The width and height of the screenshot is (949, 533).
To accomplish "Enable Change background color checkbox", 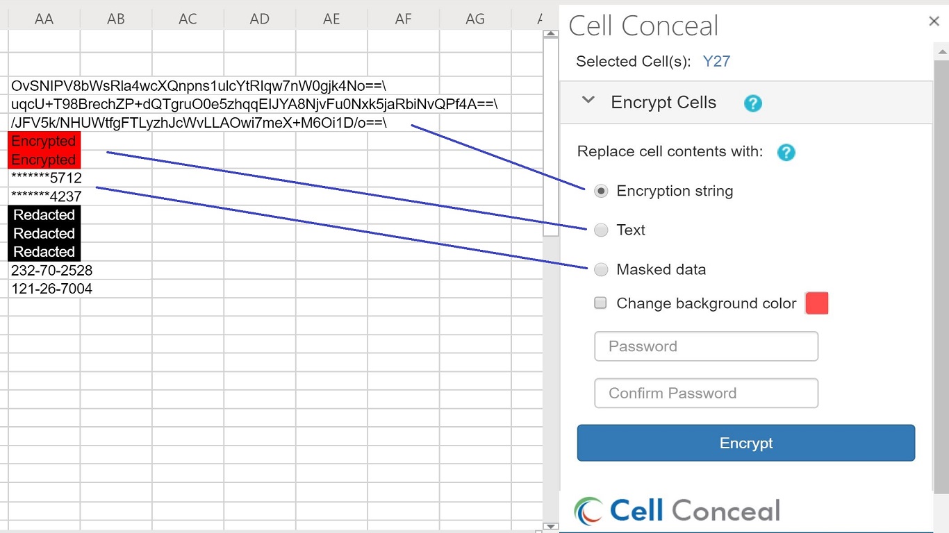I will point(601,303).
